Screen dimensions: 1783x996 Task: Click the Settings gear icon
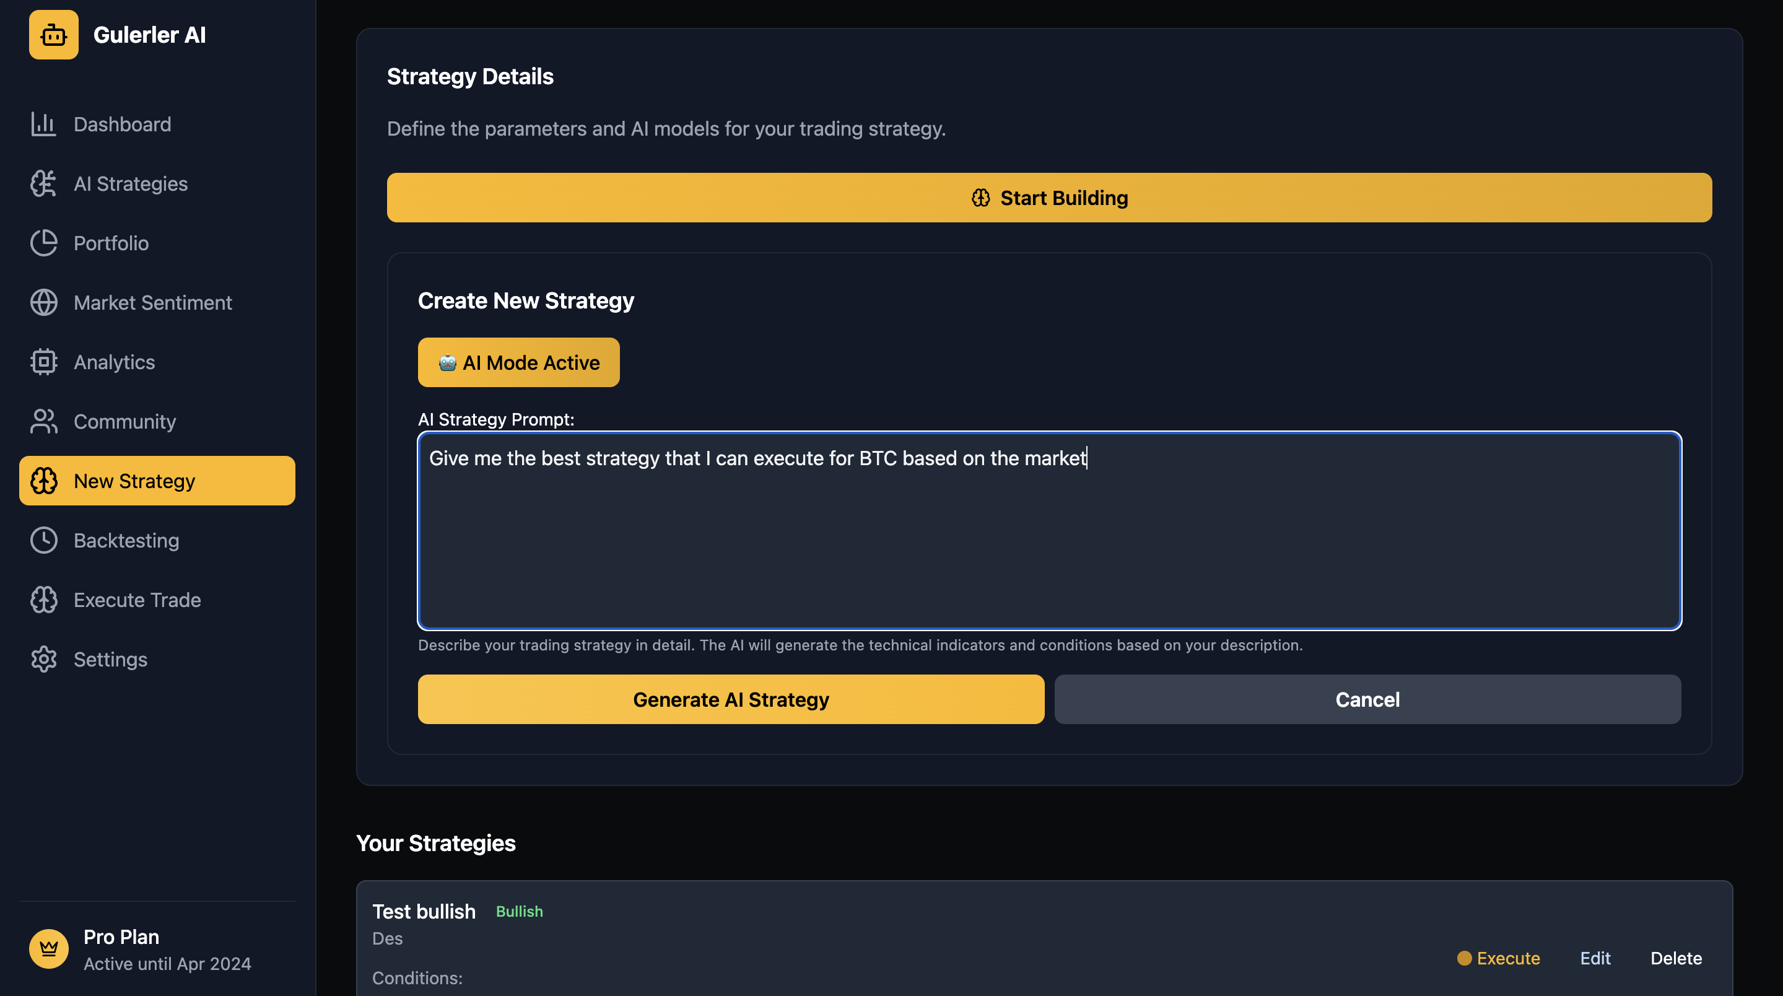(43, 660)
